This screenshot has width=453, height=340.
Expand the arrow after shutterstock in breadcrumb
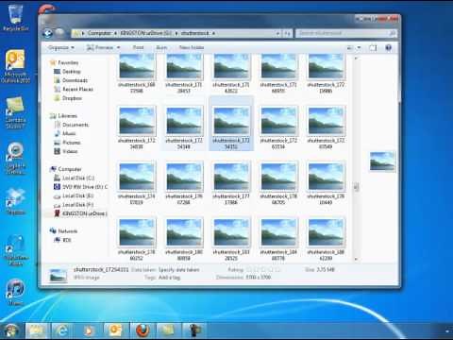tap(213, 33)
